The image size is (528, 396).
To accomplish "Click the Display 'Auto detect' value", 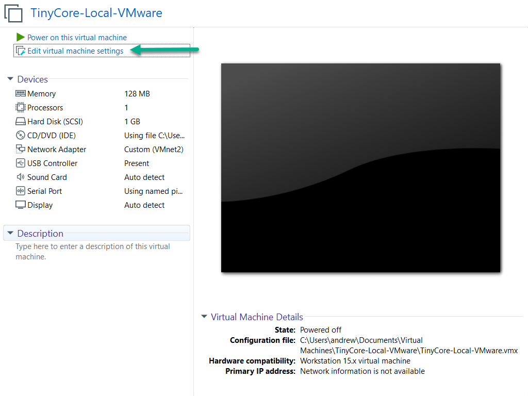I will tap(144, 205).
